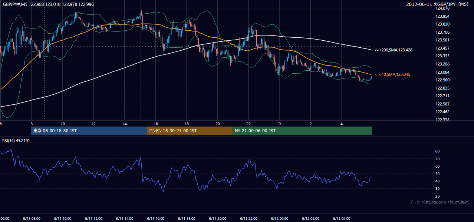Click hour label 18 under price chart
This screenshot has height=222, width=474.
point(187,124)
